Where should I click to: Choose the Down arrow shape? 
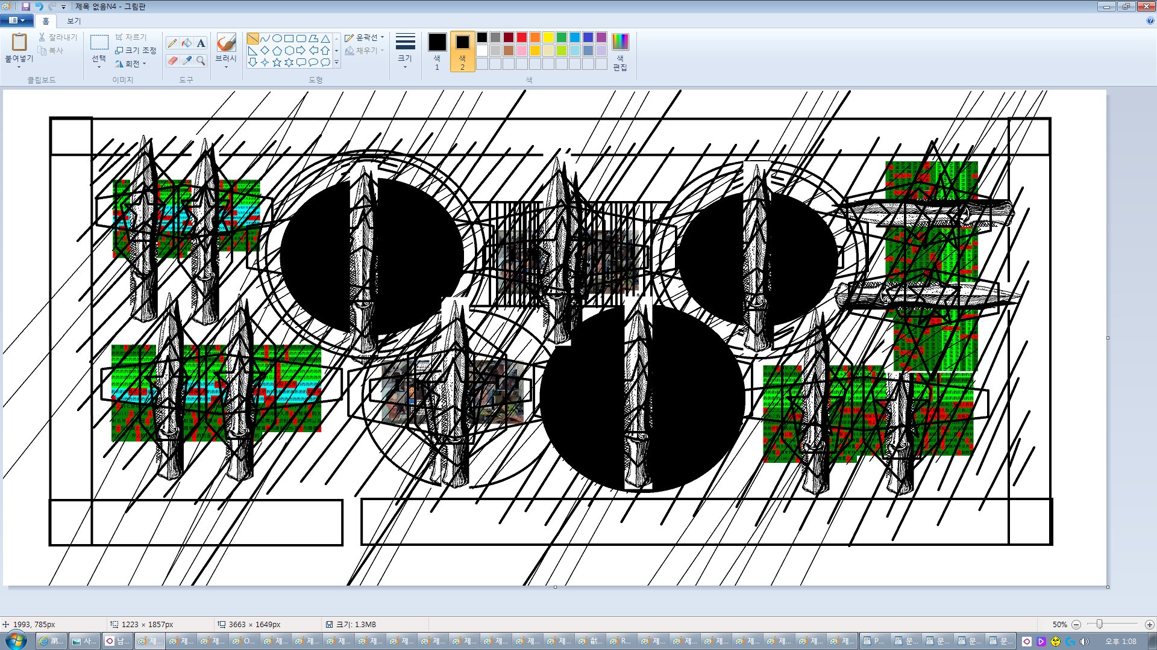[253, 63]
